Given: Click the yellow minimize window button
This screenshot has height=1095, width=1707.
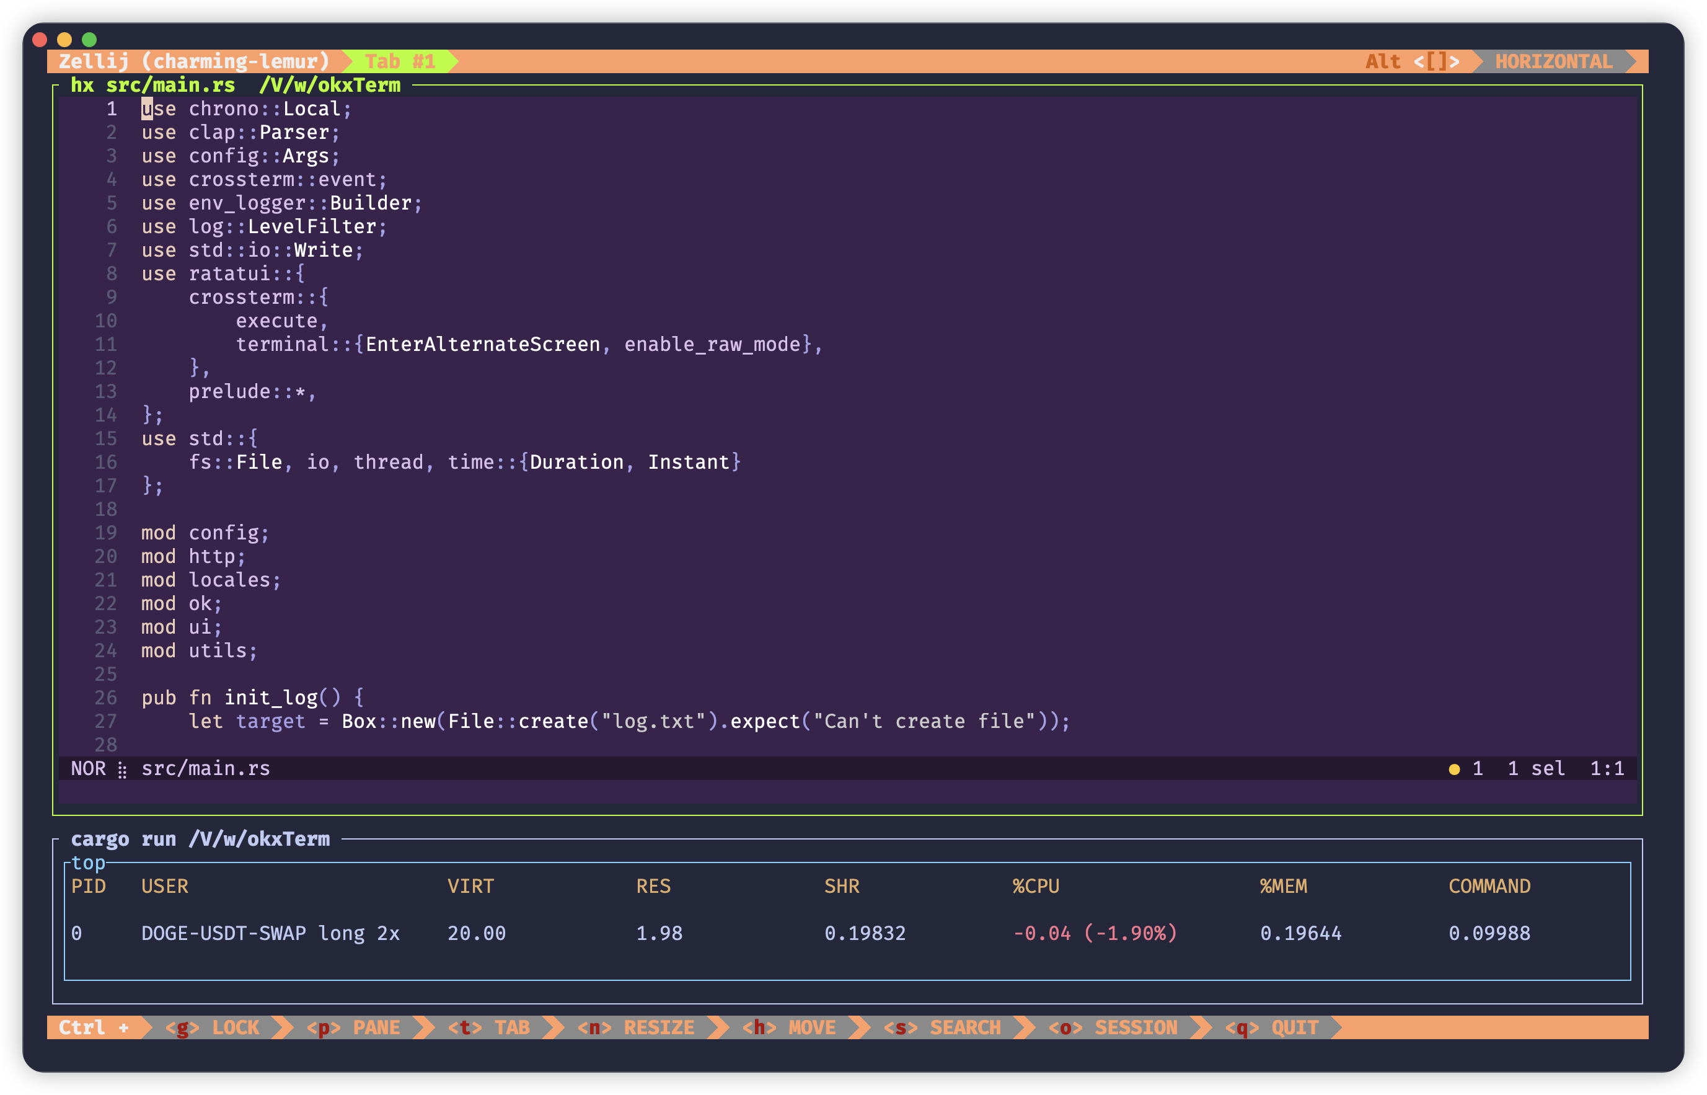Looking at the screenshot, I should (x=64, y=40).
